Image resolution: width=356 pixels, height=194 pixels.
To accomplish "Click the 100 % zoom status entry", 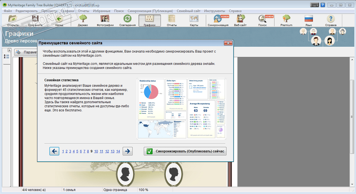I will pyautogui.click(x=143, y=190).
